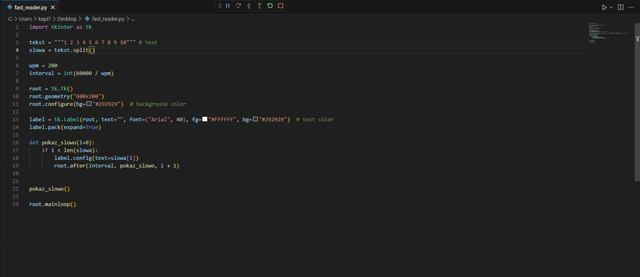Open the run options dropdown arrow

pyautogui.click(x=611, y=7)
